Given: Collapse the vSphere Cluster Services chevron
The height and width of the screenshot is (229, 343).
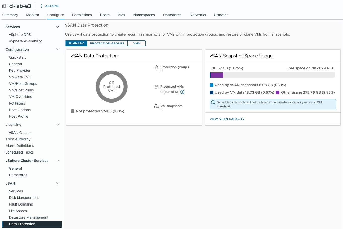Looking at the screenshot, I should coord(58,161).
